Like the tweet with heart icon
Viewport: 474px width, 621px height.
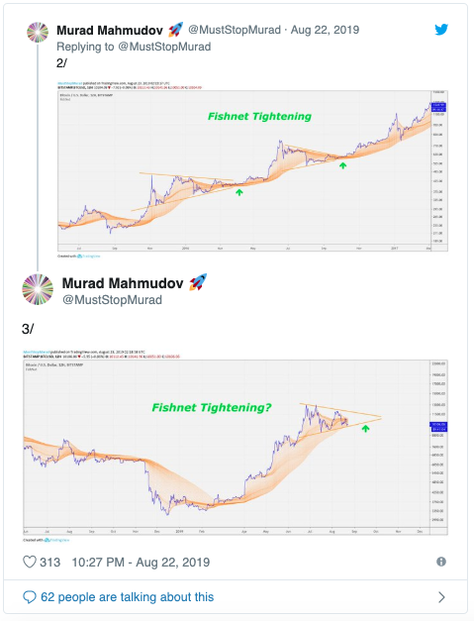point(30,562)
